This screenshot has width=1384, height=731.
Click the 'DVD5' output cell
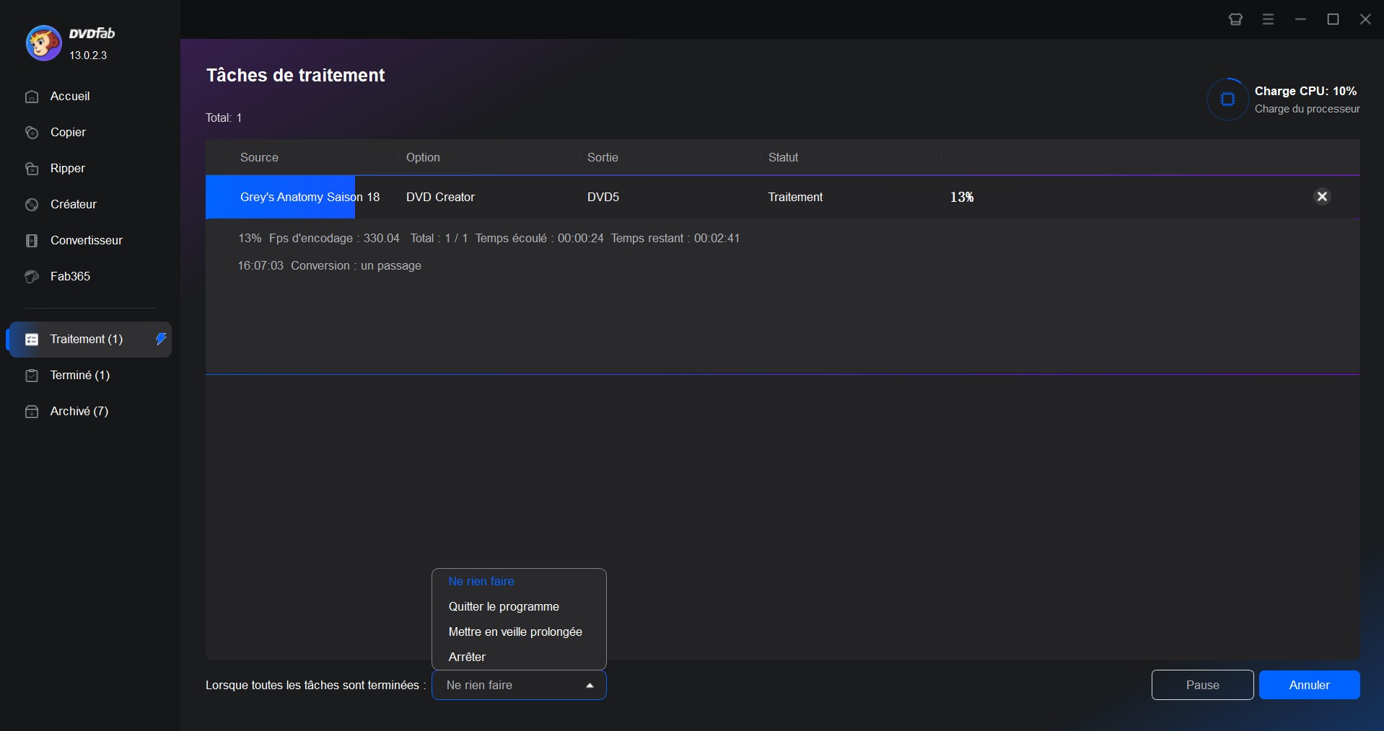click(x=603, y=197)
